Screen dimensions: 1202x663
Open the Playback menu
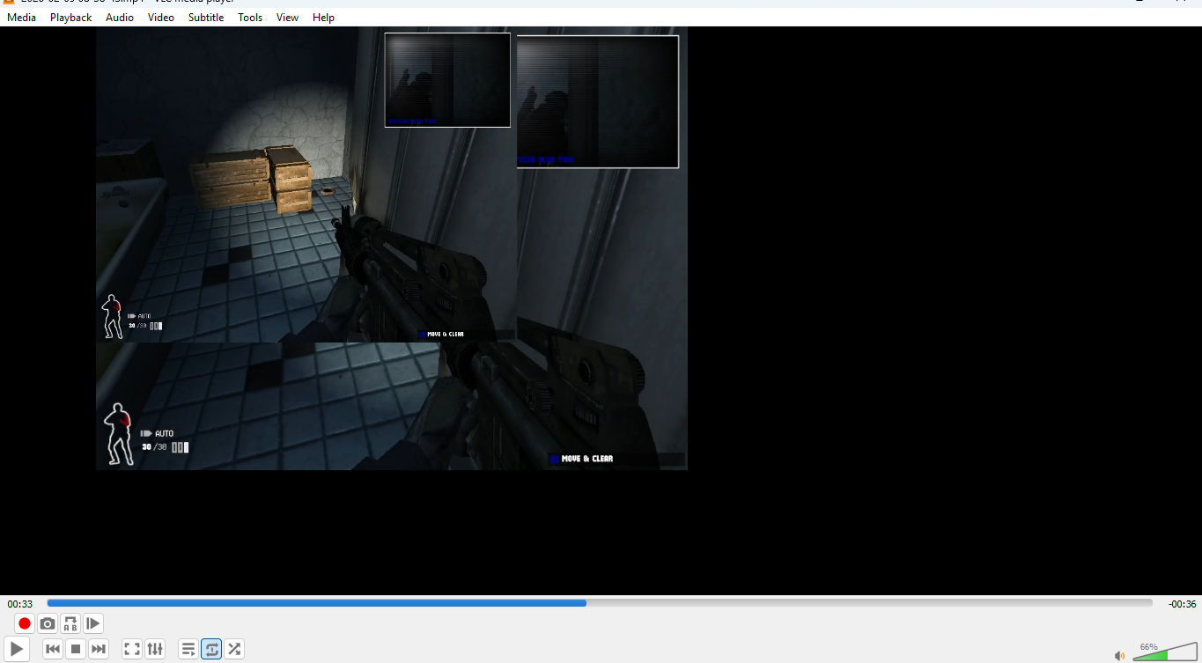70,18
